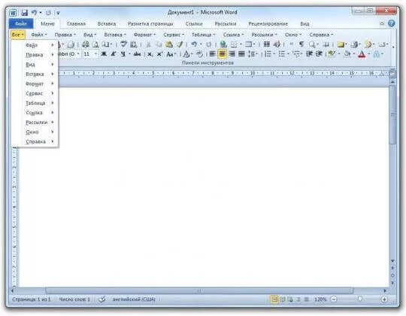Click the status bar language английский (США)

(134, 299)
